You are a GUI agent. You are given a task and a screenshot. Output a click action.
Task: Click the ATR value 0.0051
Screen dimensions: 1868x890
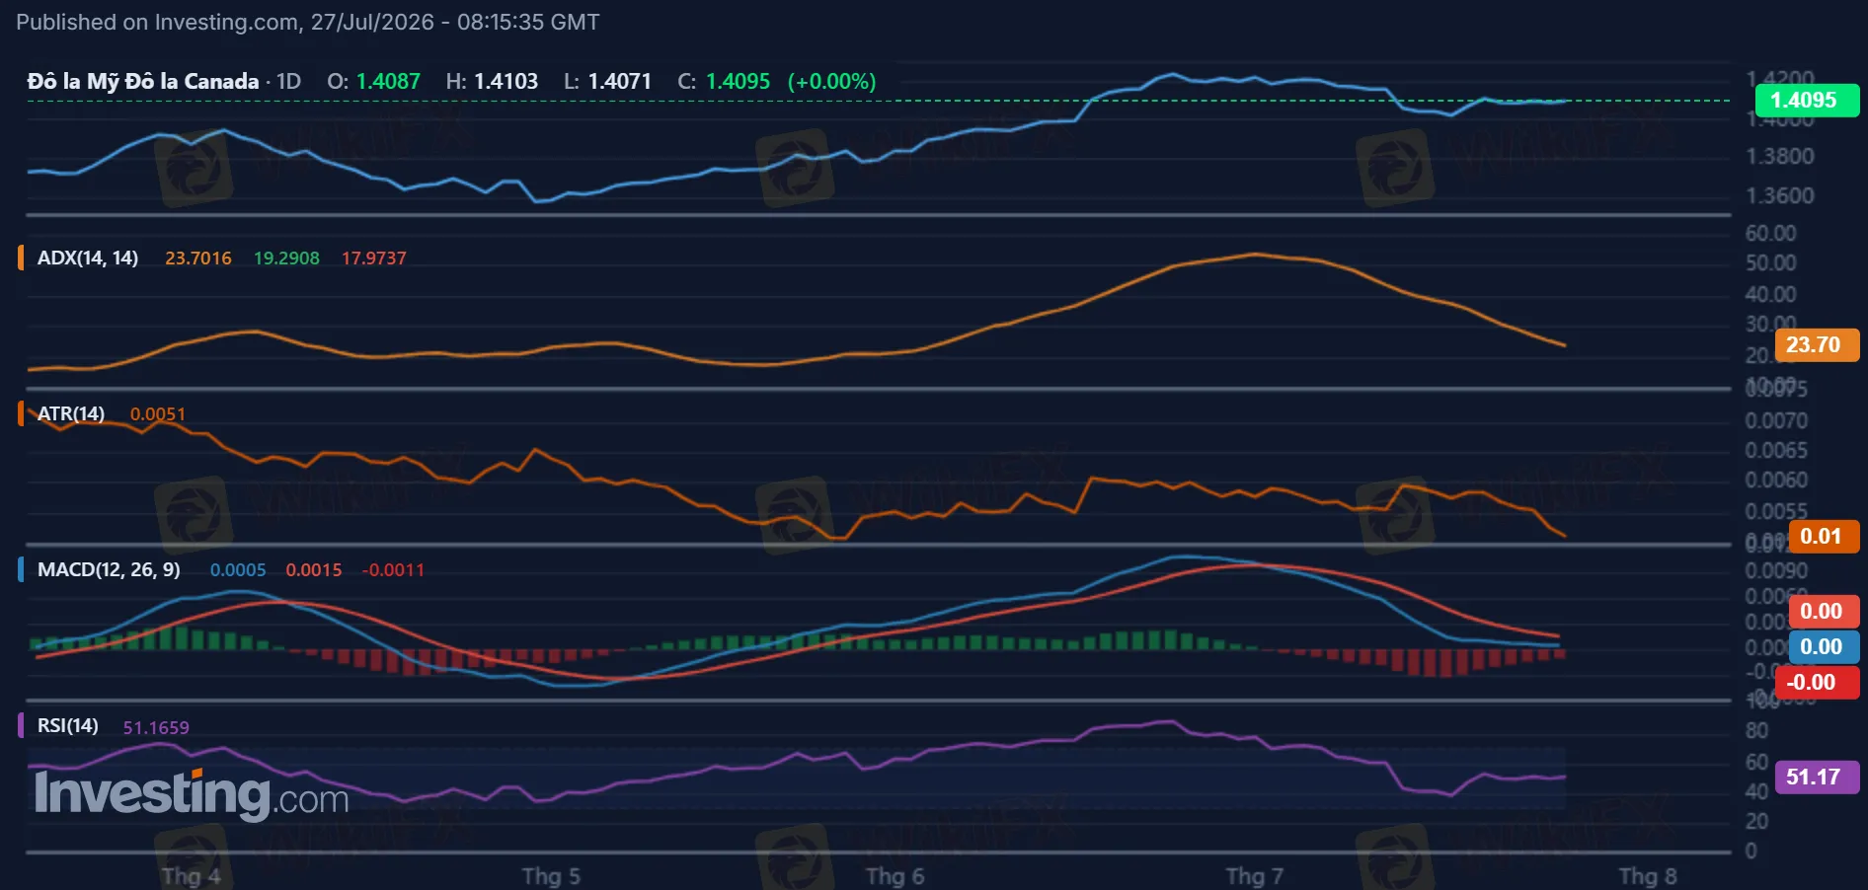158,413
